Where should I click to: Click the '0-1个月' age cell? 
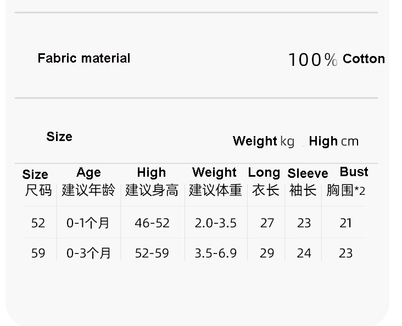(88, 223)
